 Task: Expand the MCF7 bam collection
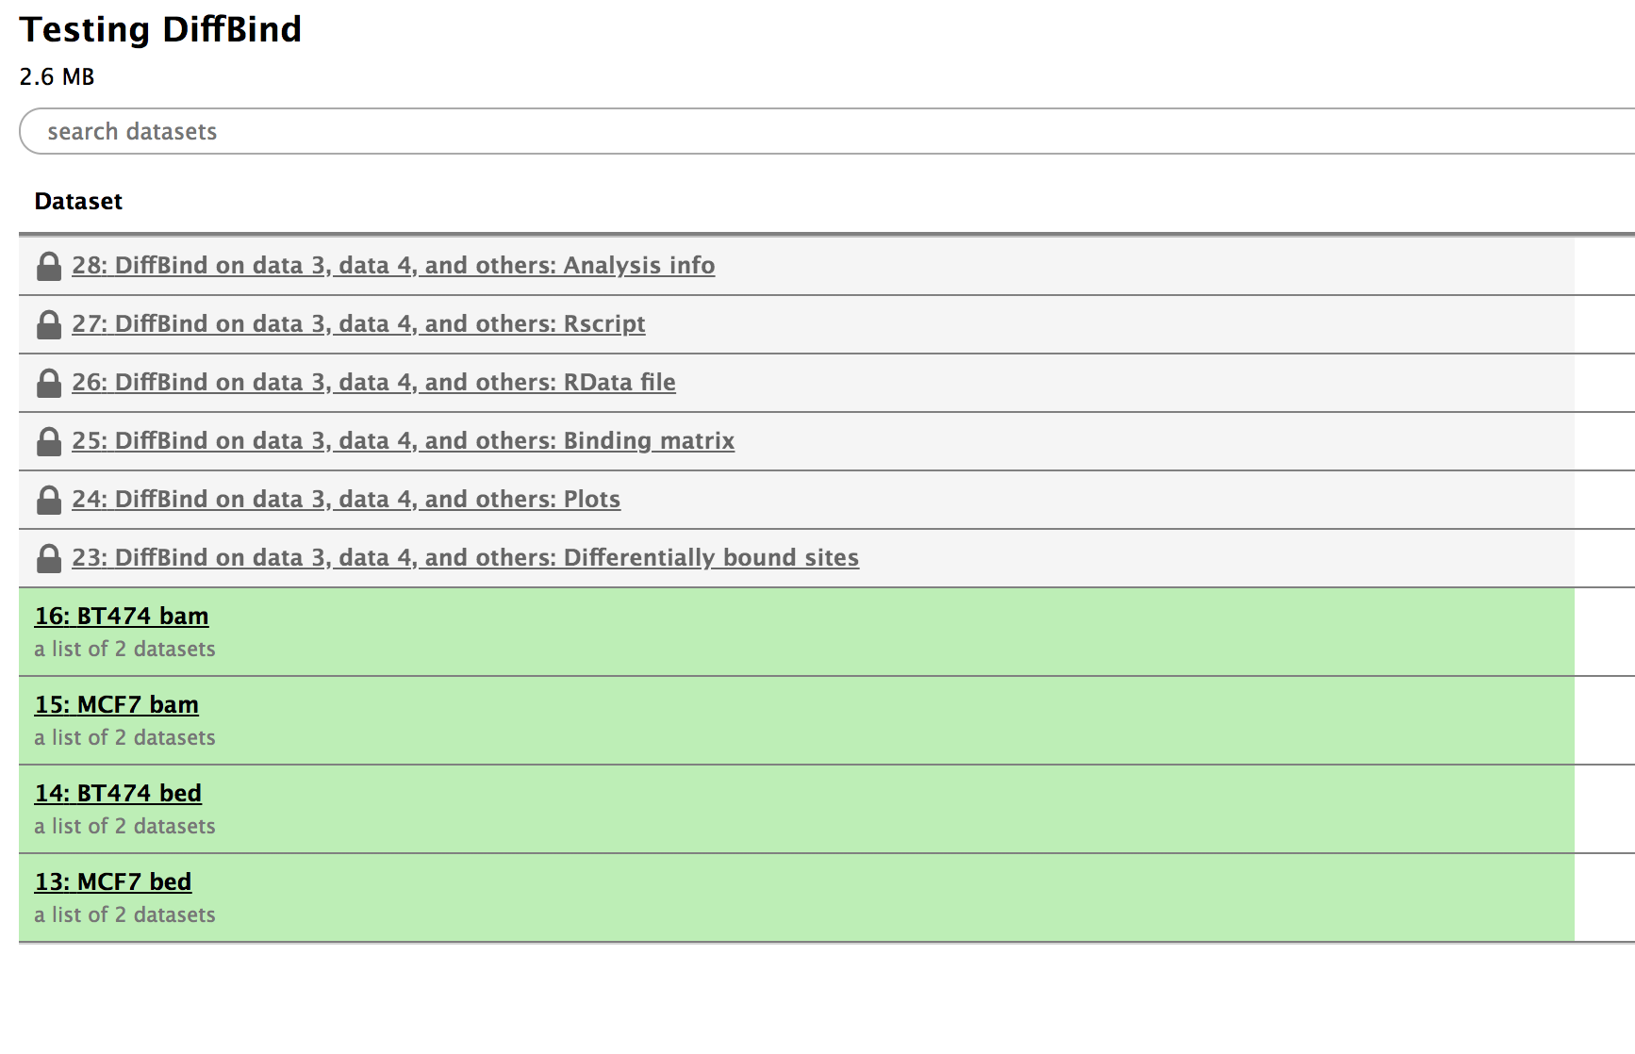[116, 704]
